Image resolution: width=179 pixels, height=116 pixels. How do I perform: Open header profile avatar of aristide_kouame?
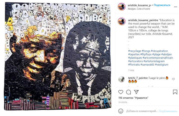point(122,7)
